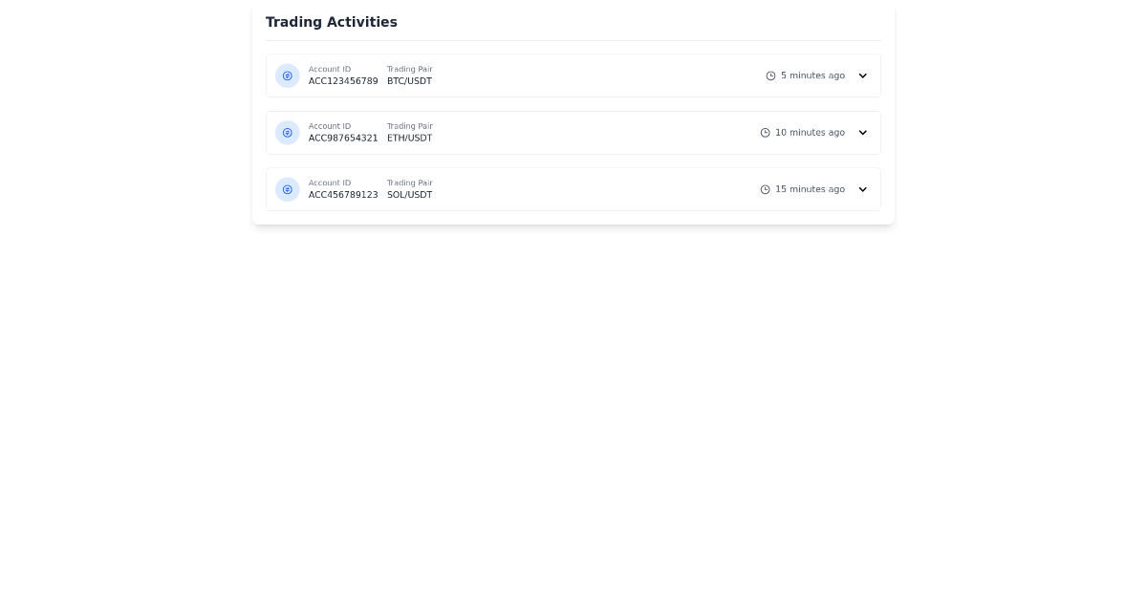The image size is (1147, 602).
Task: Click the currency icon beside ACC456789123
Action: coord(288,189)
